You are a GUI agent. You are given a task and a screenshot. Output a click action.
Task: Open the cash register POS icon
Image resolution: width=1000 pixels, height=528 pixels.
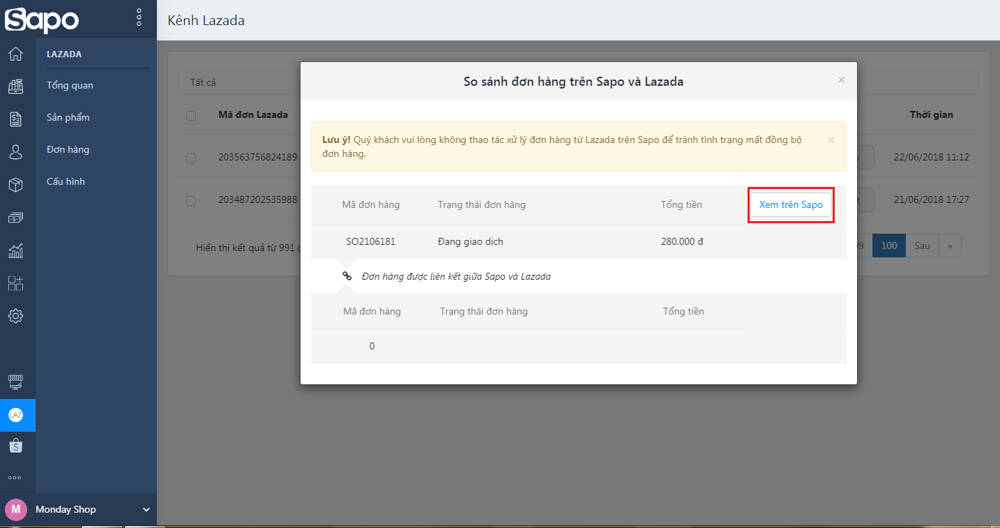(x=15, y=86)
